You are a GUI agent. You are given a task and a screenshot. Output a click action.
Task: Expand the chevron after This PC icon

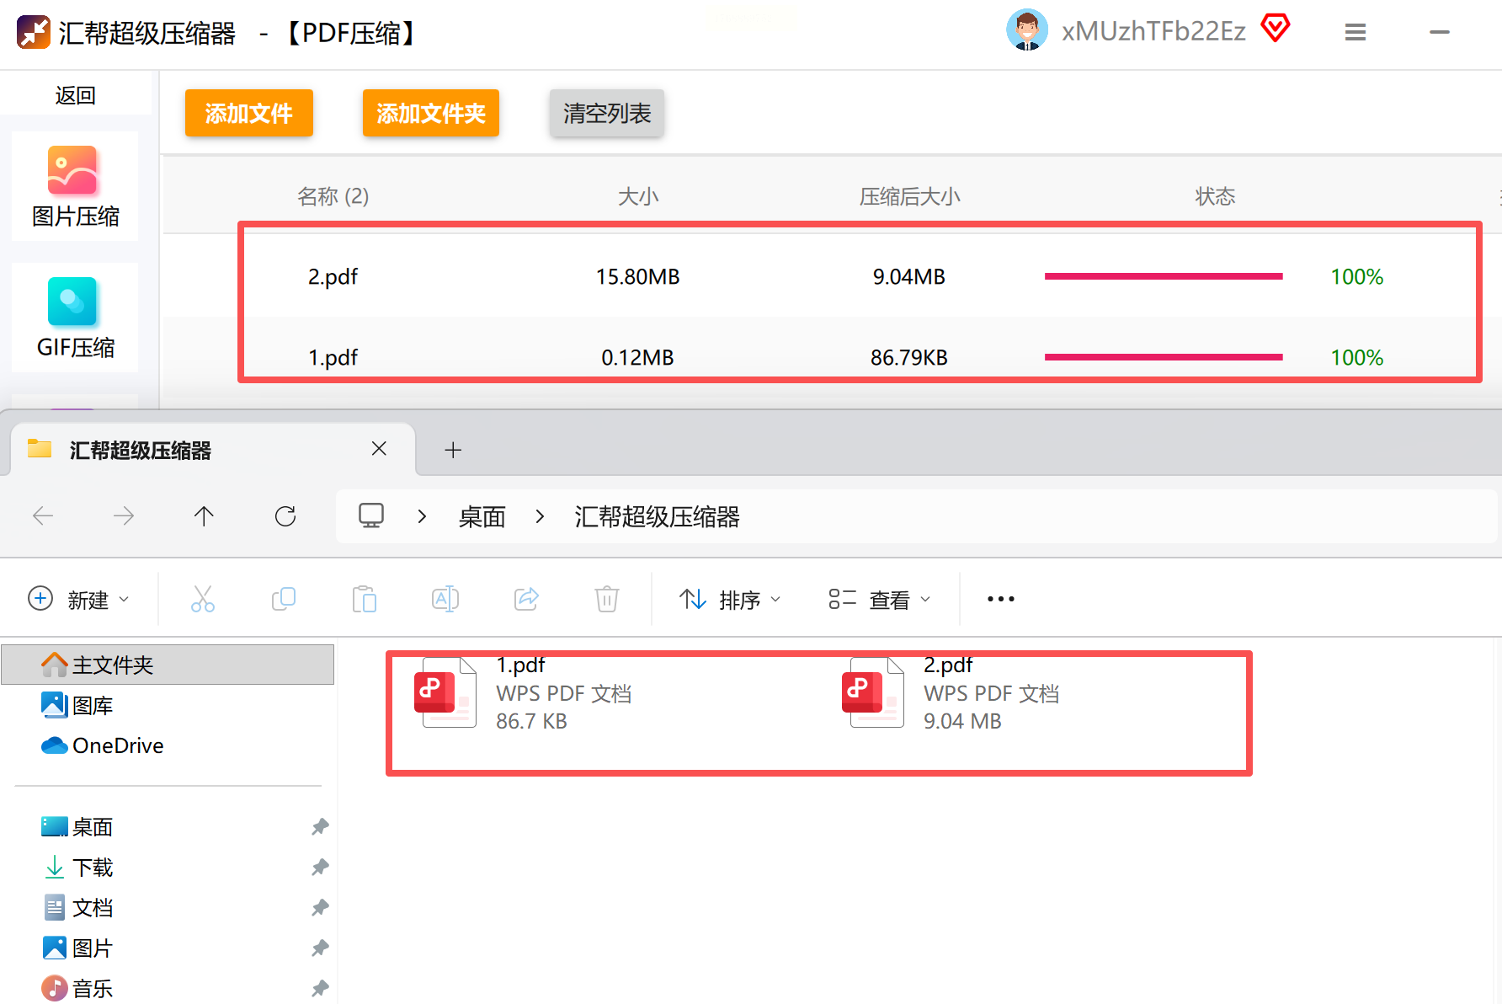click(x=422, y=515)
